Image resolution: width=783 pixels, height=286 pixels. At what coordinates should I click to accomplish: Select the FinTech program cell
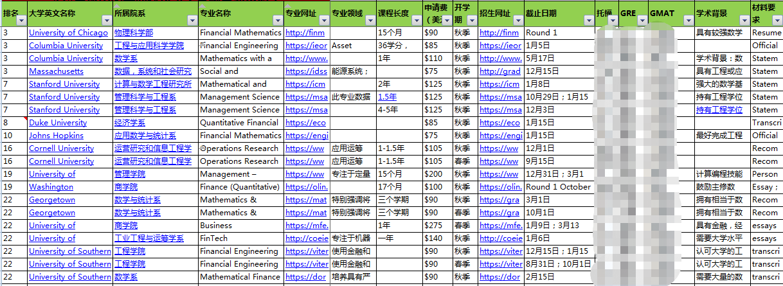click(x=240, y=238)
